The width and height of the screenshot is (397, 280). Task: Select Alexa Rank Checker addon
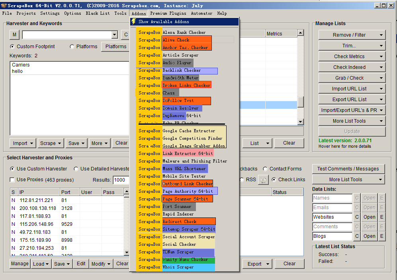pos(184,32)
